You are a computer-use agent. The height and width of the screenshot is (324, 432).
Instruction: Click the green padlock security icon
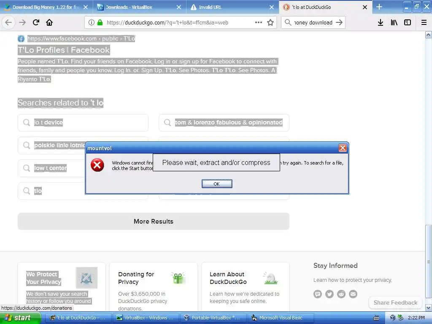coord(100,23)
